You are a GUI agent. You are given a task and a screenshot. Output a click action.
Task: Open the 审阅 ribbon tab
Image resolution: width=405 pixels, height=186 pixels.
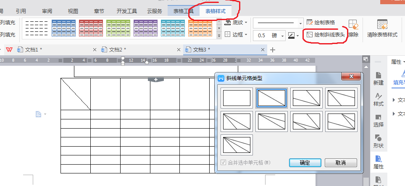[47, 11]
